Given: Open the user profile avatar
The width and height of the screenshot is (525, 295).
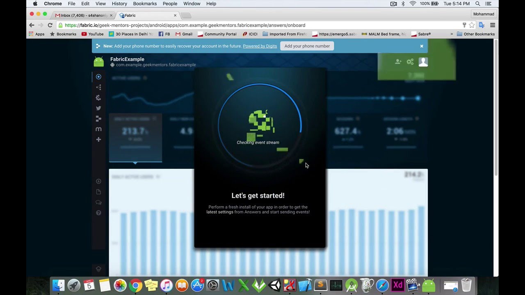Looking at the screenshot, I should tap(423, 62).
